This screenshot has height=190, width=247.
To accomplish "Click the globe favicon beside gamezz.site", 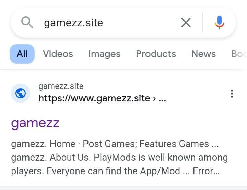I will point(21,93).
